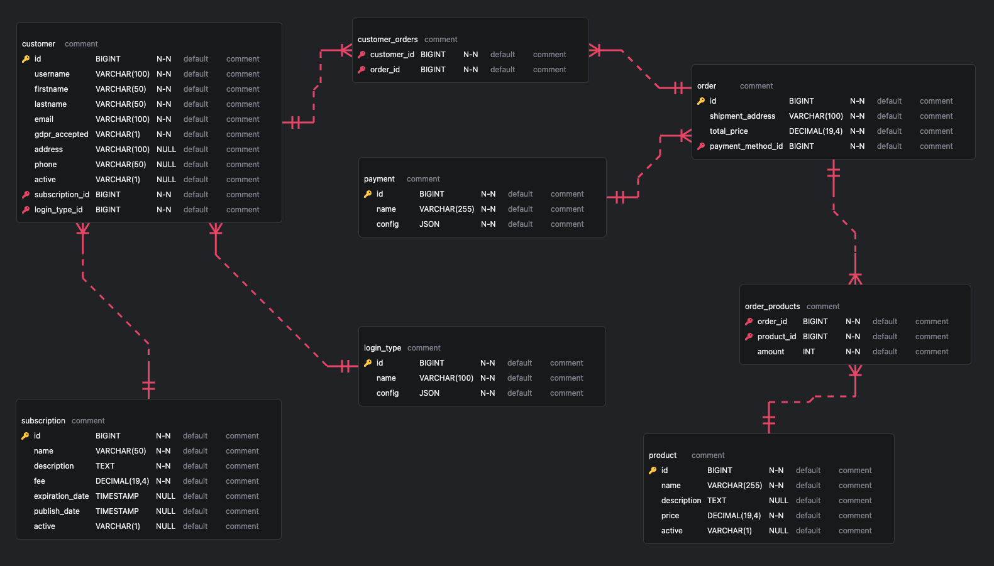This screenshot has height=566, width=994.
Task: Click the amount column in order_products
Action: click(x=771, y=352)
